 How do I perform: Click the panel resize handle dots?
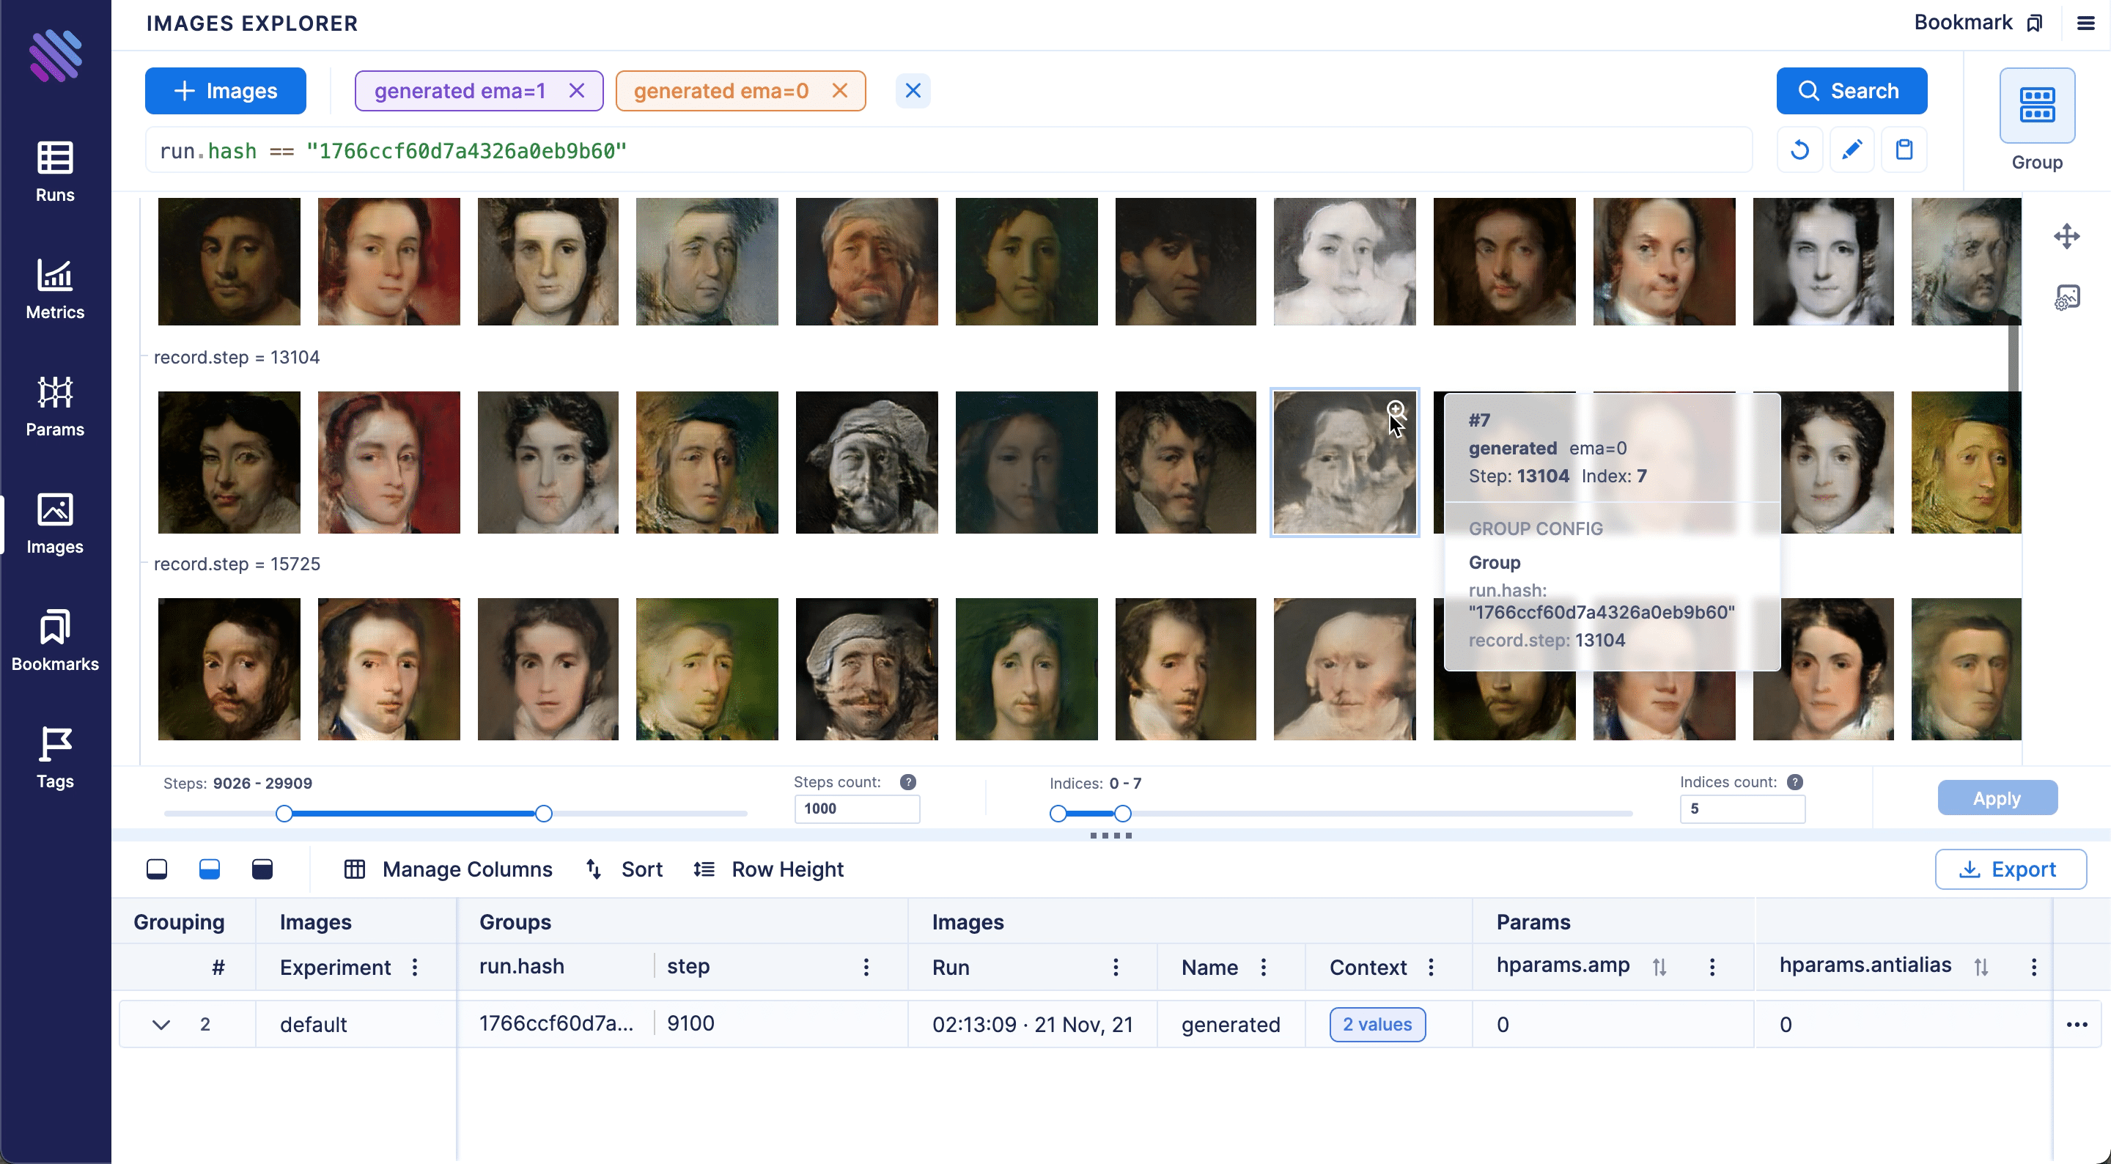(x=1111, y=836)
